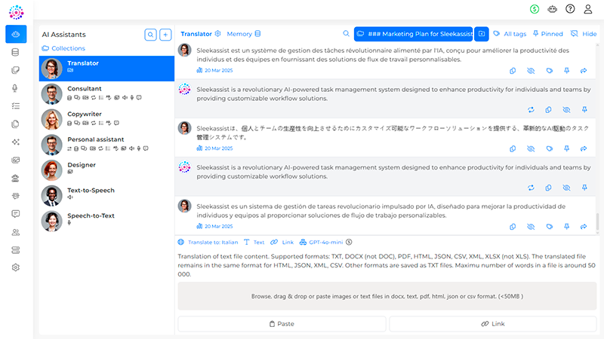
Task: Tag the Spanish translation message
Action: click(550, 227)
